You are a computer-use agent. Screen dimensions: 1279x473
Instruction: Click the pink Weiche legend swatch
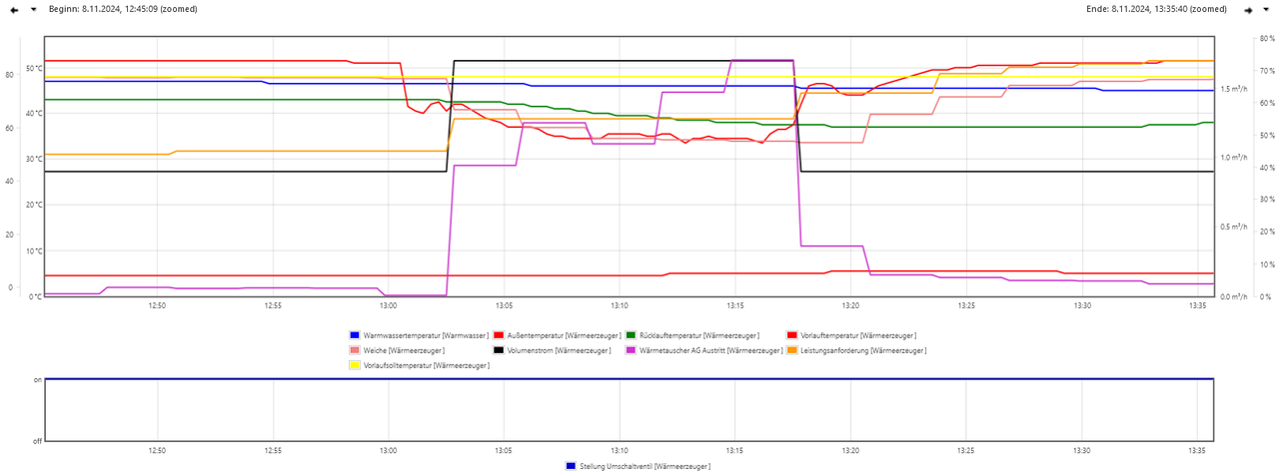tap(355, 350)
